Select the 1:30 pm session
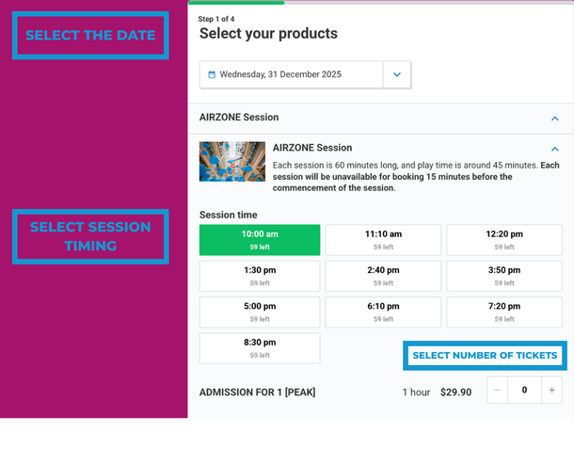 point(260,276)
